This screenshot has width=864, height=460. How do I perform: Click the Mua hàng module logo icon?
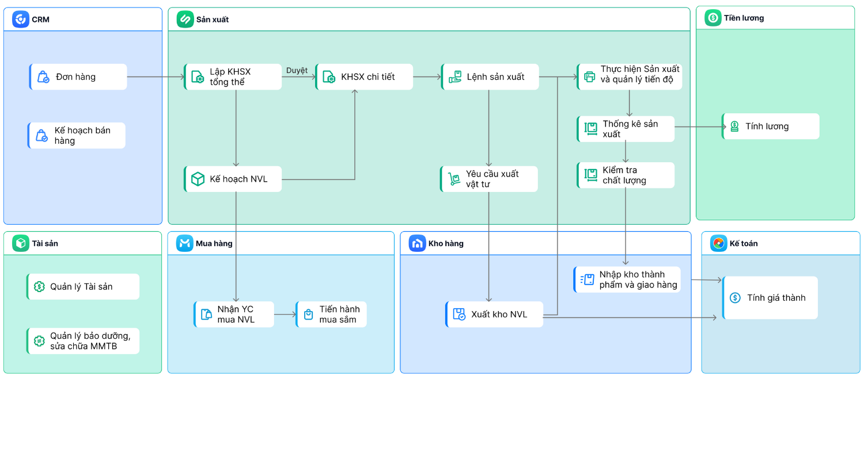(185, 243)
